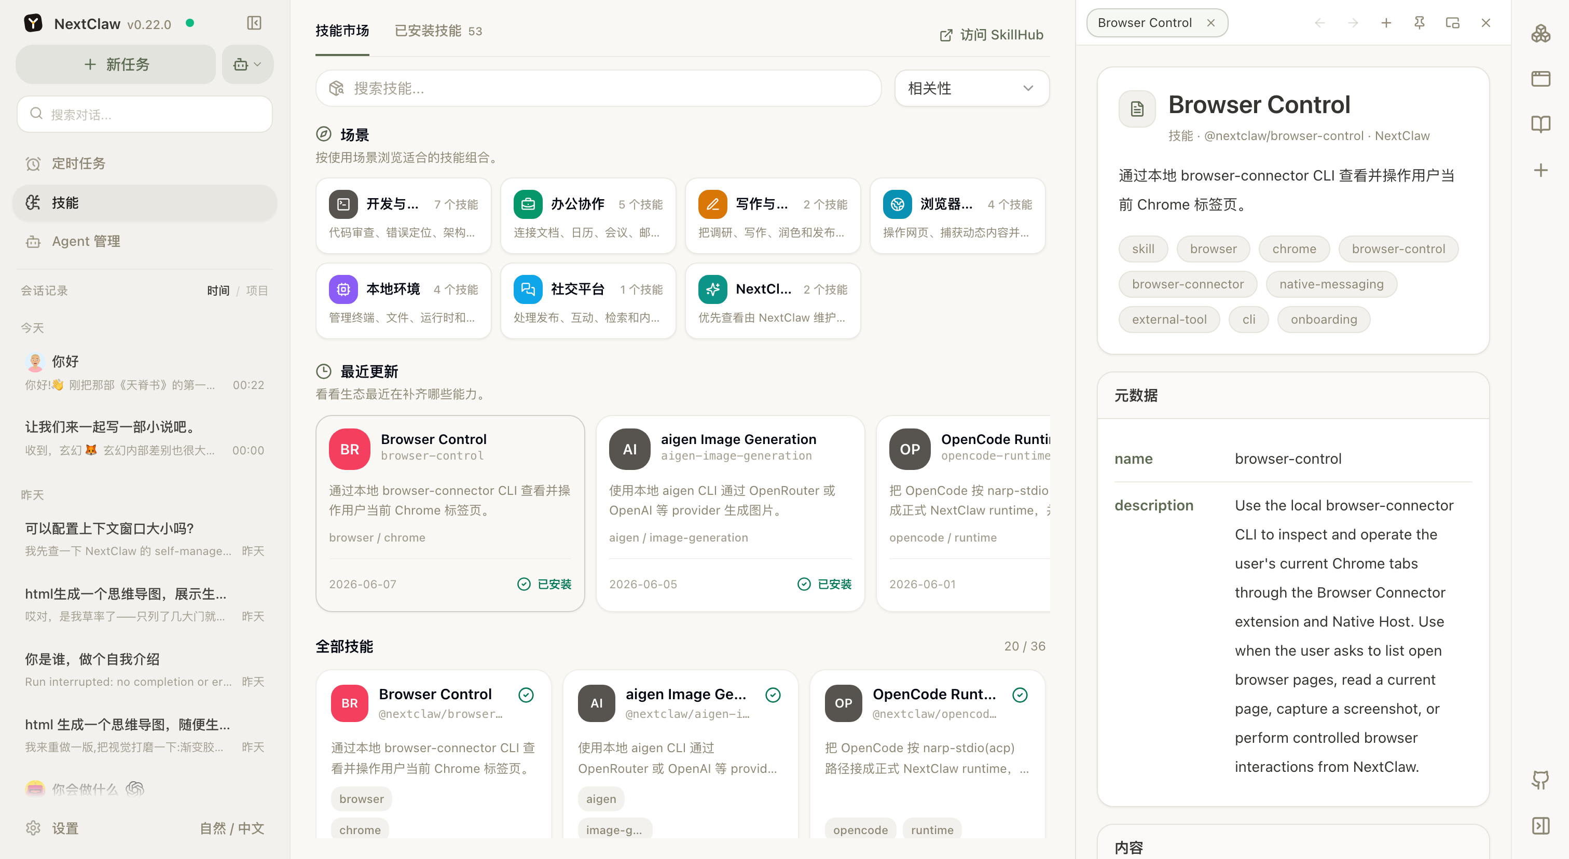The width and height of the screenshot is (1569, 859).
Task: Click installed checkmark on 全部技能 aigen Image Ge...
Action: 773,695
